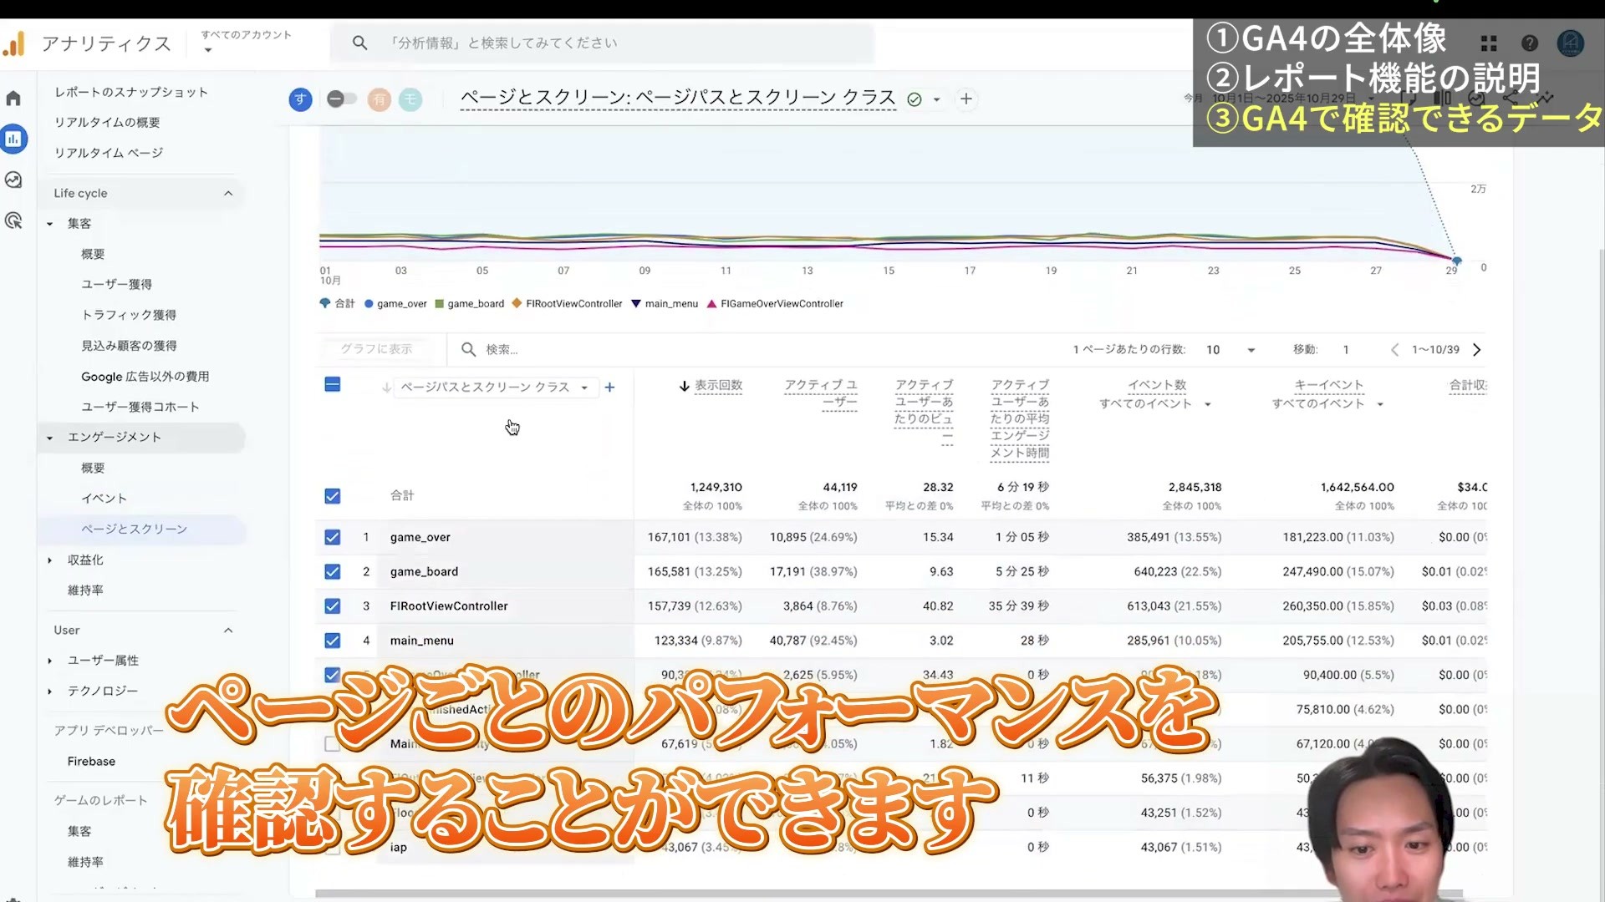This screenshot has height=902, width=1605.
Task: Click the analytics search input field
Action: [602, 43]
